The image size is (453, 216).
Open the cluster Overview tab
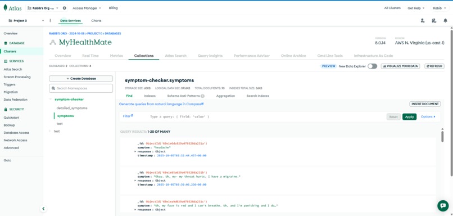click(63, 56)
